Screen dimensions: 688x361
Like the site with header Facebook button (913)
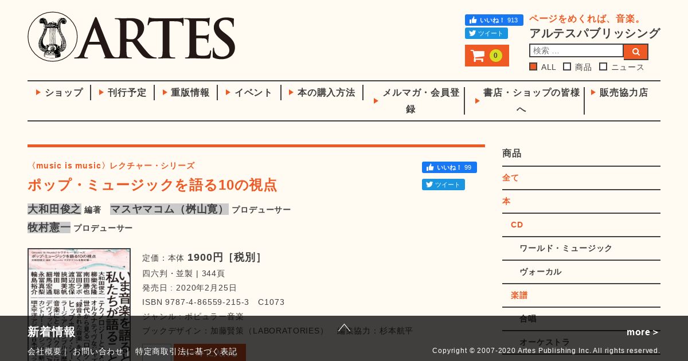click(494, 20)
